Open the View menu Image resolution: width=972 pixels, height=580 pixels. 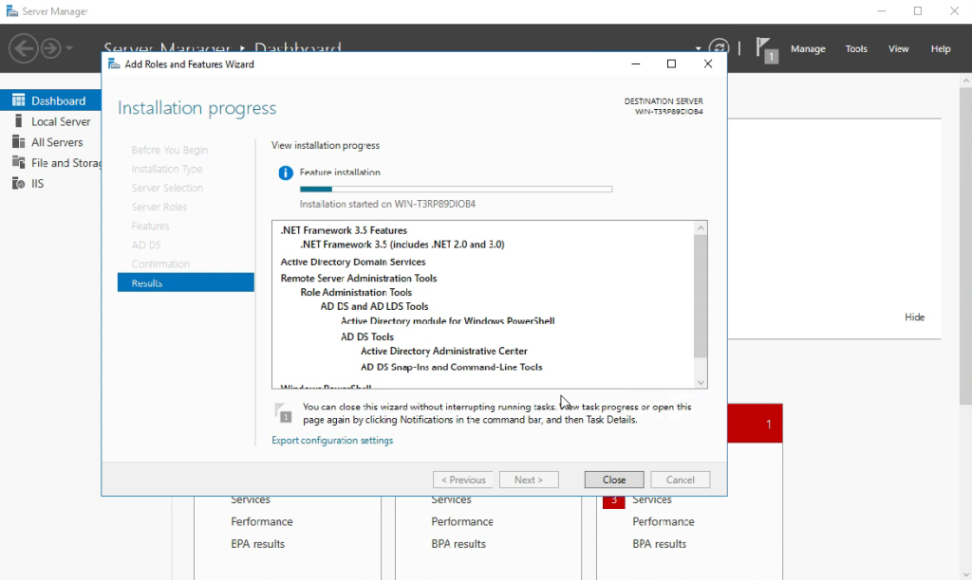898,48
